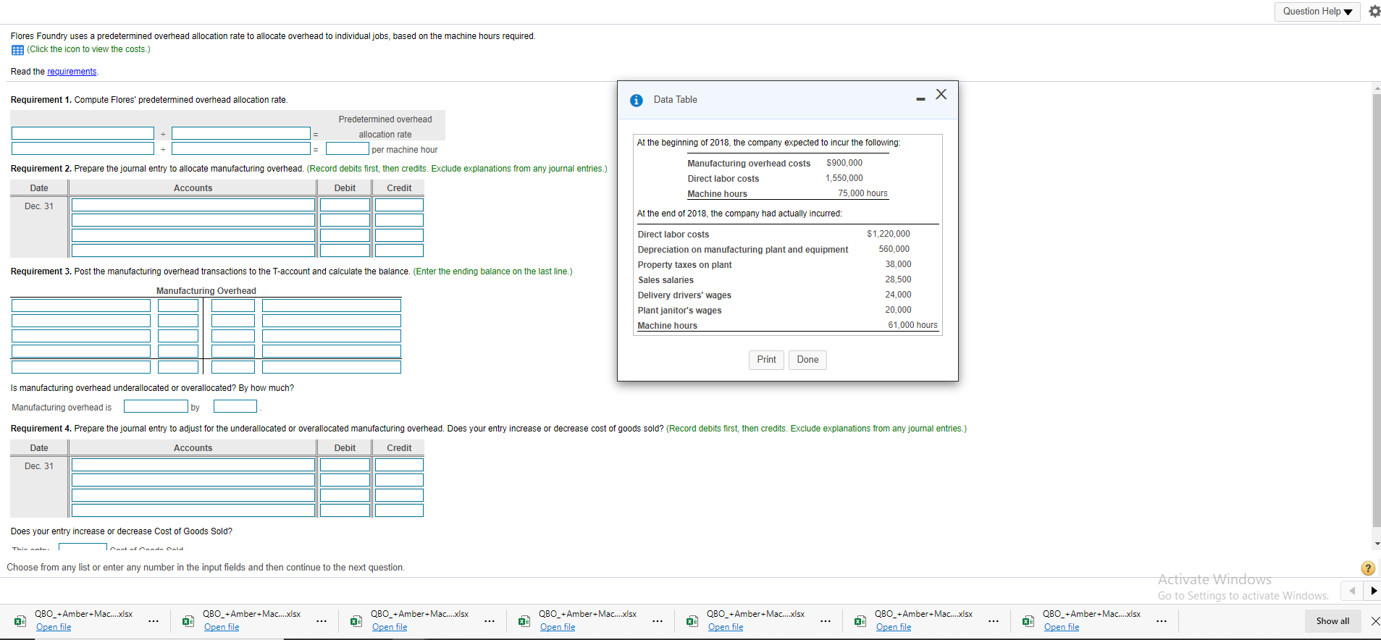Click scrollbar up arrow at the right edge
Image resolution: width=1381 pixels, height=640 pixels.
pyautogui.click(x=1377, y=88)
